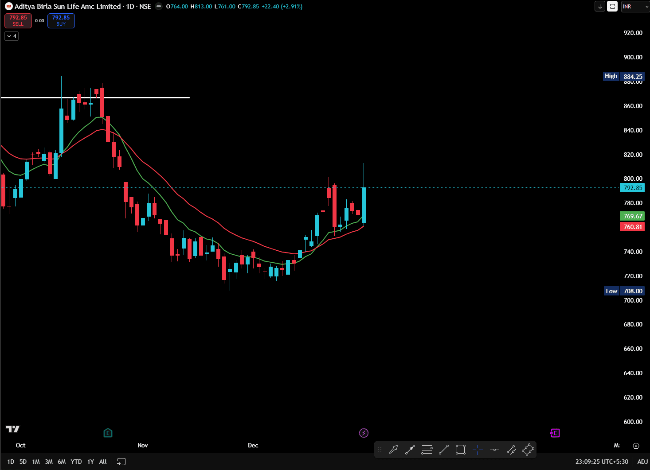650x470 pixels.
Task: Click the 900.00 price scale label
Action: pyautogui.click(x=633, y=57)
